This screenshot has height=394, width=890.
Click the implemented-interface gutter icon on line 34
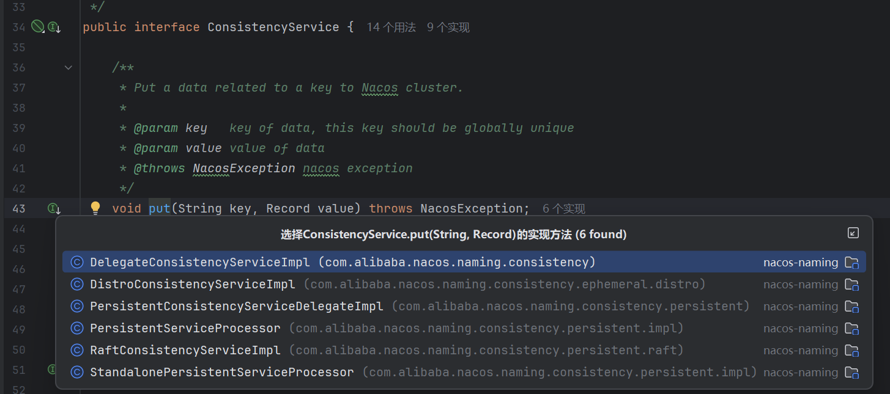(54, 27)
